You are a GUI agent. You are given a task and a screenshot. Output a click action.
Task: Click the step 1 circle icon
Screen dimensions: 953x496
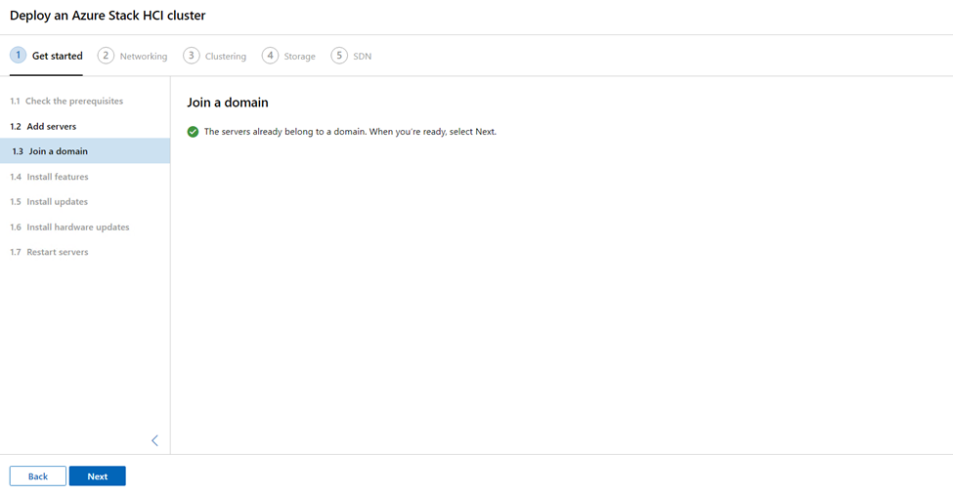click(x=19, y=56)
